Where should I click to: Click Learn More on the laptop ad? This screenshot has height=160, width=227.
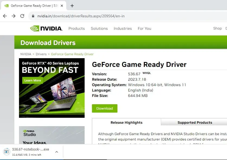(x=33, y=80)
